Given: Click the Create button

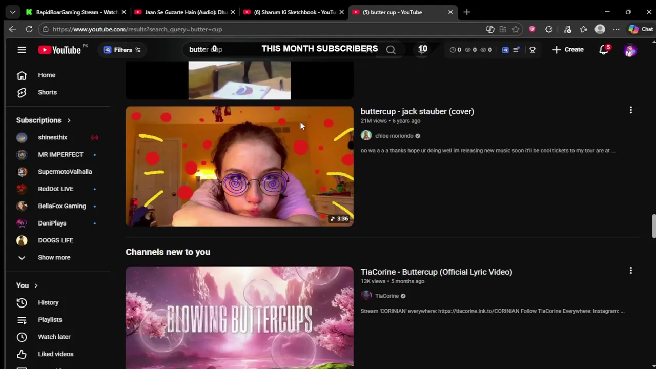Looking at the screenshot, I should [568, 50].
